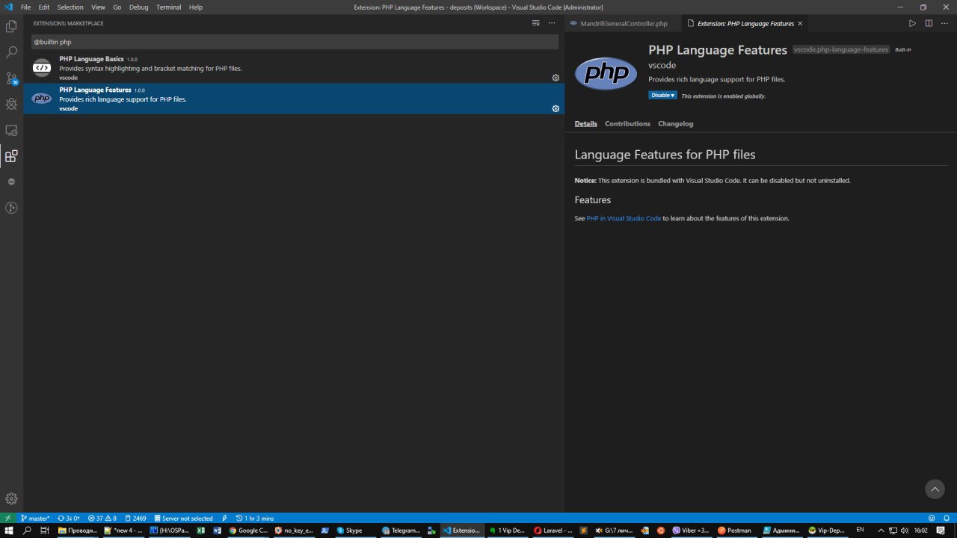Open the Remote Explorer view
Image resolution: width=957 pixels, height=538 pixels.
pos(11,130)
